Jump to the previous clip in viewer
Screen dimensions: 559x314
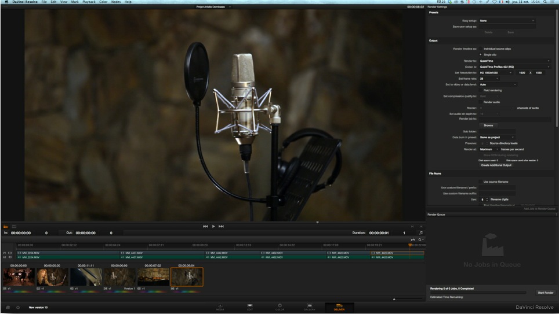tap(205, 226)
